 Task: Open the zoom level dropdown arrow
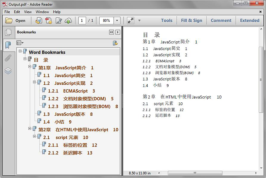click(x=117, y=21)
